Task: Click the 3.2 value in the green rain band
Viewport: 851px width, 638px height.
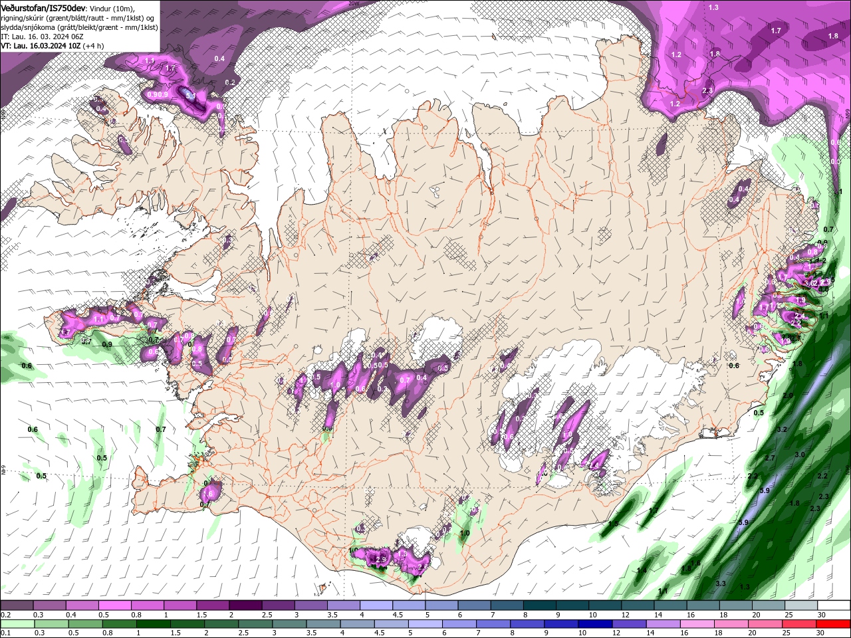Action: (x=782, y=430)
